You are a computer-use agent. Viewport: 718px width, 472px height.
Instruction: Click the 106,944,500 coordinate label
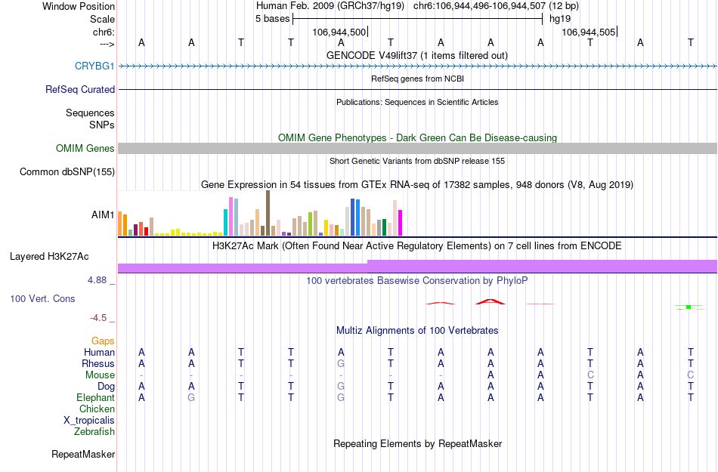coord(339,32)
